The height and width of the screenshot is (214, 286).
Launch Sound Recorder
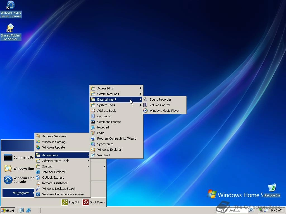160,99
